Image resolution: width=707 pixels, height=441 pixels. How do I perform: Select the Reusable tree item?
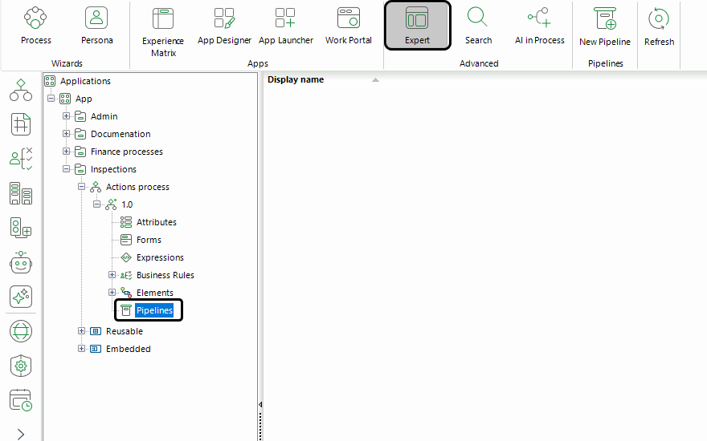[x=124, y=331]
